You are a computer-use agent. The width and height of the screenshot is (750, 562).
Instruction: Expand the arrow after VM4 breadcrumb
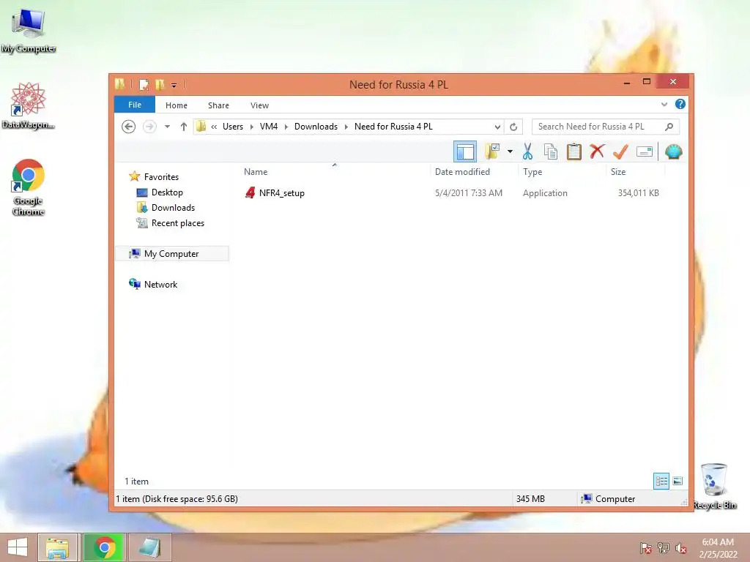[286, 127]
